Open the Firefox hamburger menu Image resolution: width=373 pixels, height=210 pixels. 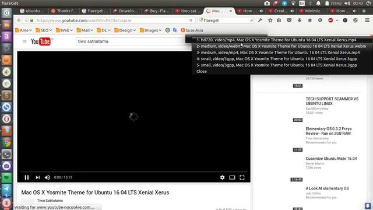click(367, 20)
